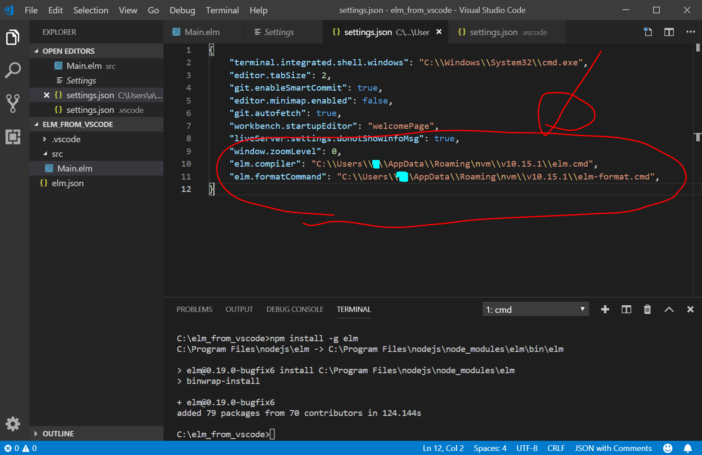Open notifications bell in status bar
The height and width of the screenshot is (455, 702).
click(x=687, y=448)
